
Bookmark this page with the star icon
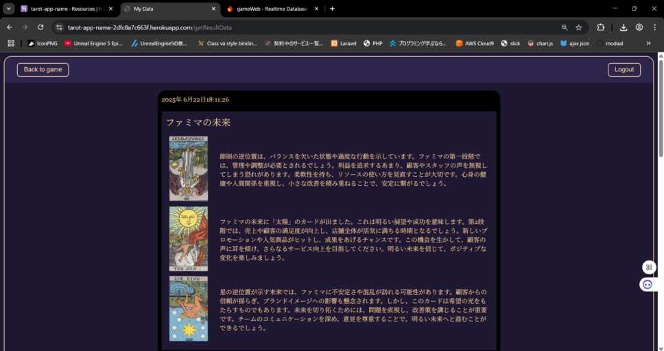tap(578, 27)
